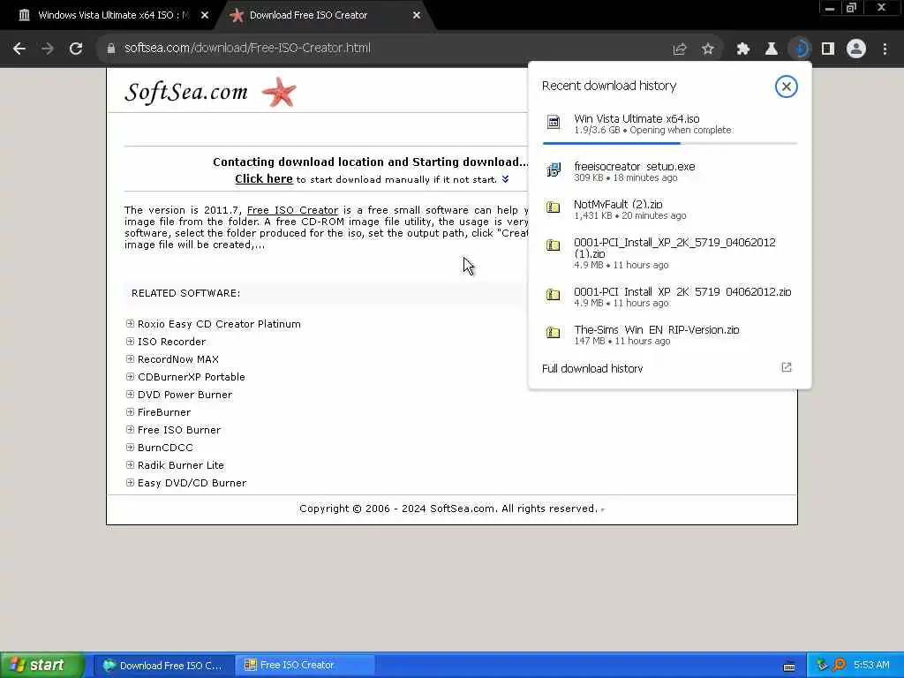Open Free ISO Burner link
This screenshot has width=904, height=678.
[x=178, y=430]
